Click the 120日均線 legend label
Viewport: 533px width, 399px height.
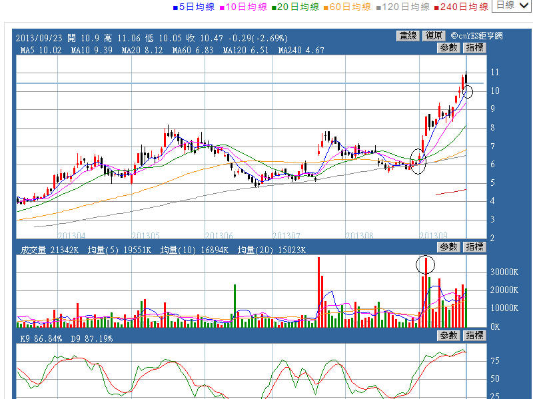tap(406, 7)
